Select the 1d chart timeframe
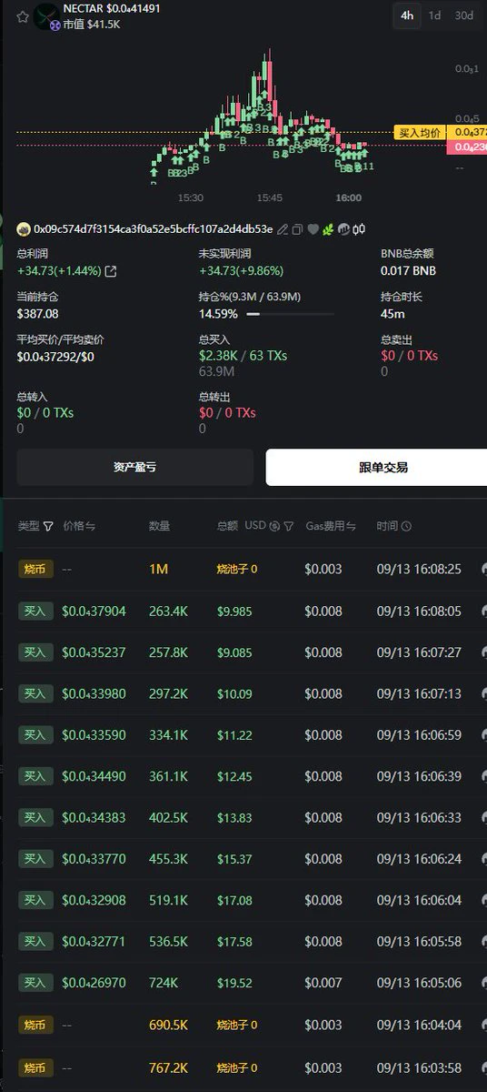 [435, 15]
